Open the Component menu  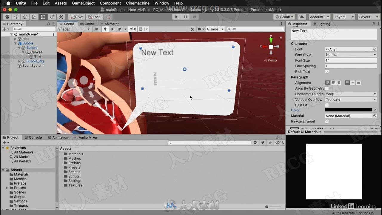[110, 3]
